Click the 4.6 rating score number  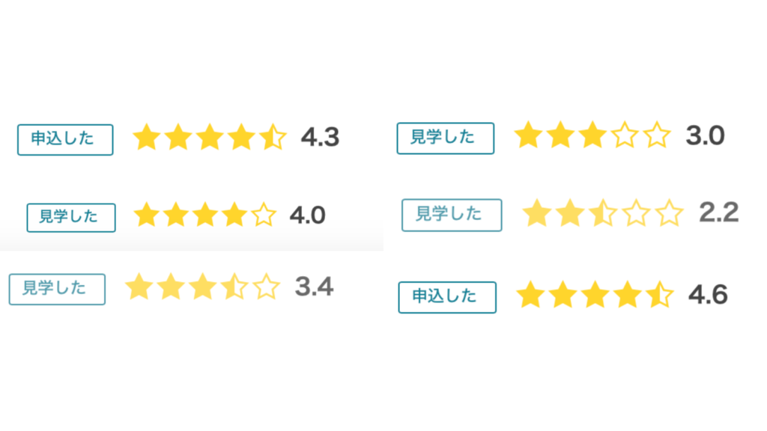(708, 295)
